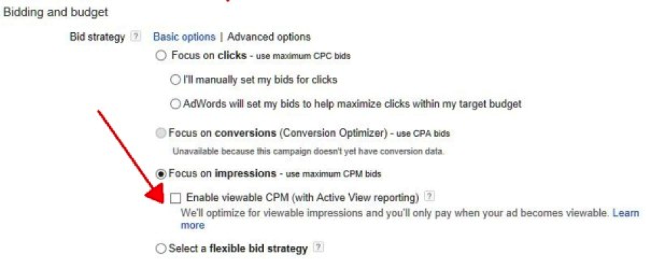
Task: Click the Bidding and budget heading
Action: pyautogui.click(x=56, y=12)
